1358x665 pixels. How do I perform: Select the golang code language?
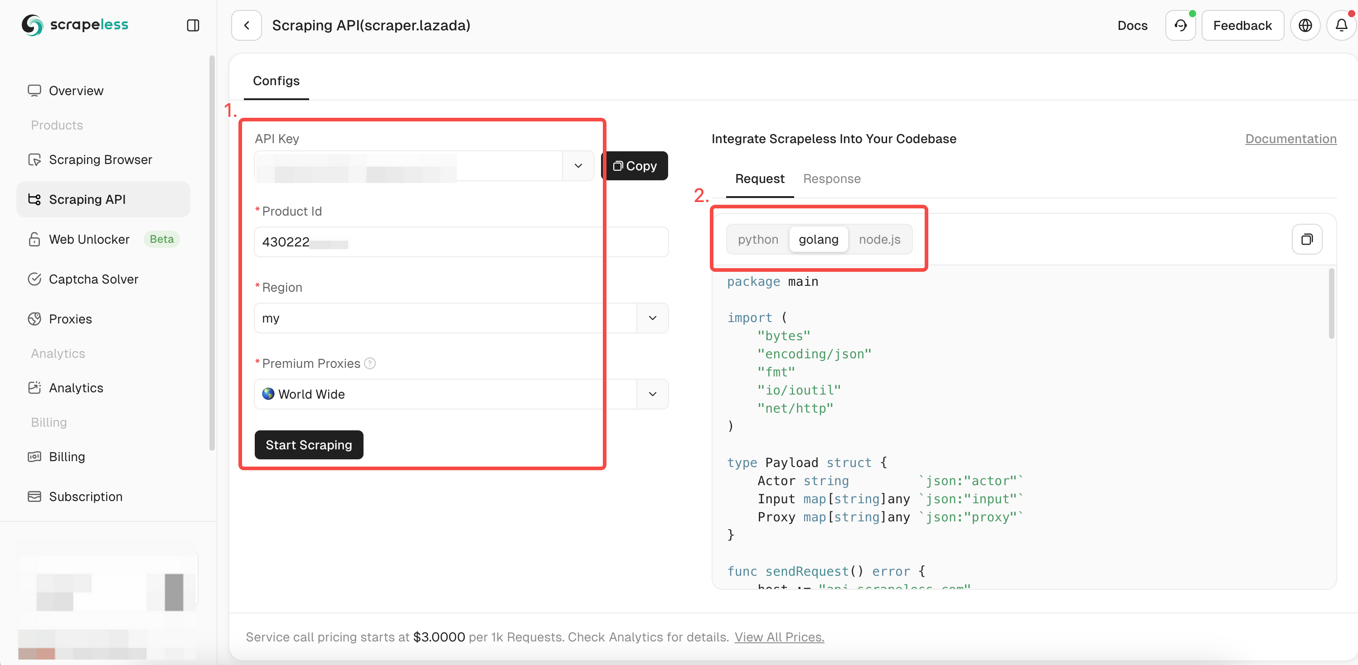click(x=818, y=239)
